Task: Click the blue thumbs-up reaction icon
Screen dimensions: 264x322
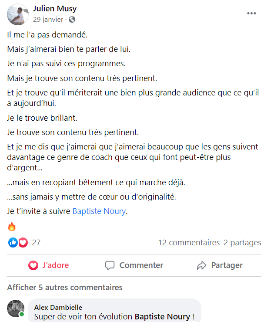Action: [x=13, y=243]
